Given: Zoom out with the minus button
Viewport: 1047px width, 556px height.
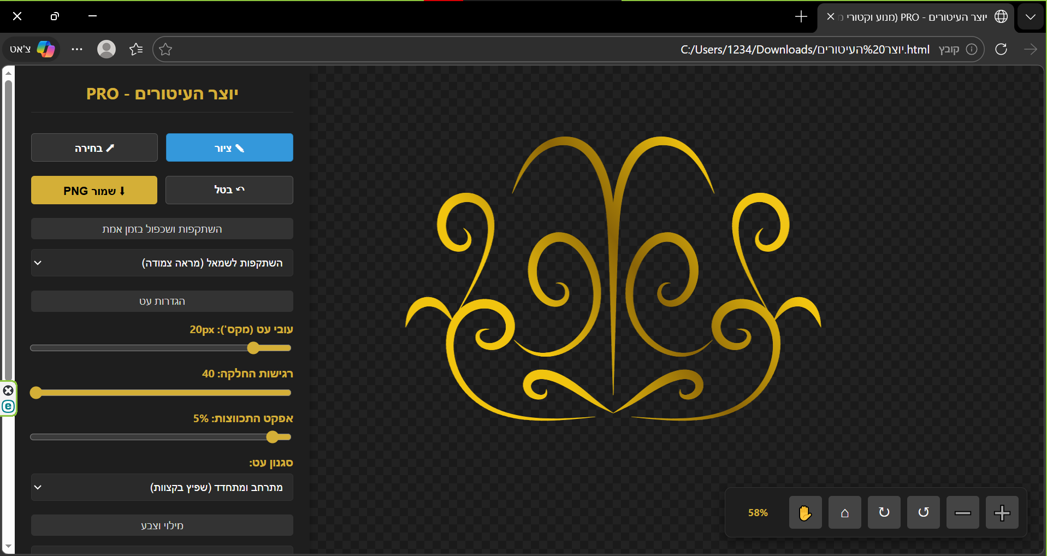Looking at the screenshot, I should (x=962, y=512).
